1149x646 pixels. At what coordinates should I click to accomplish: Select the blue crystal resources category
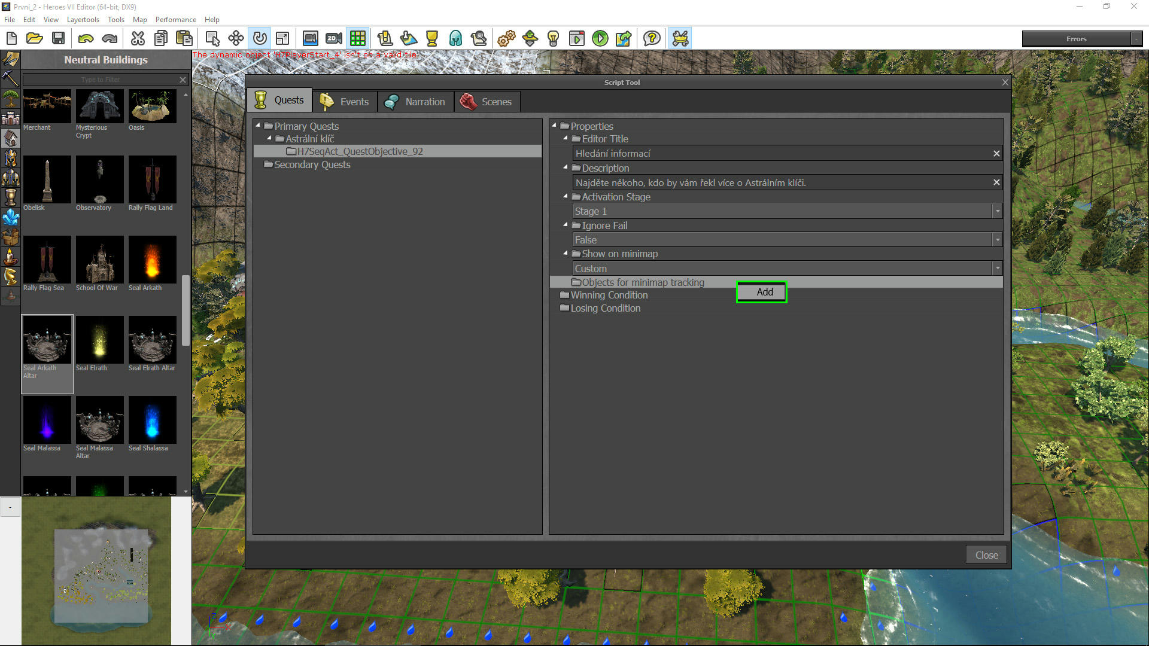click(x=11, y=217)
